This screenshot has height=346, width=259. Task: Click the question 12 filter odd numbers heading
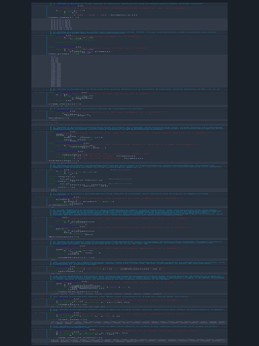point(121,297)
